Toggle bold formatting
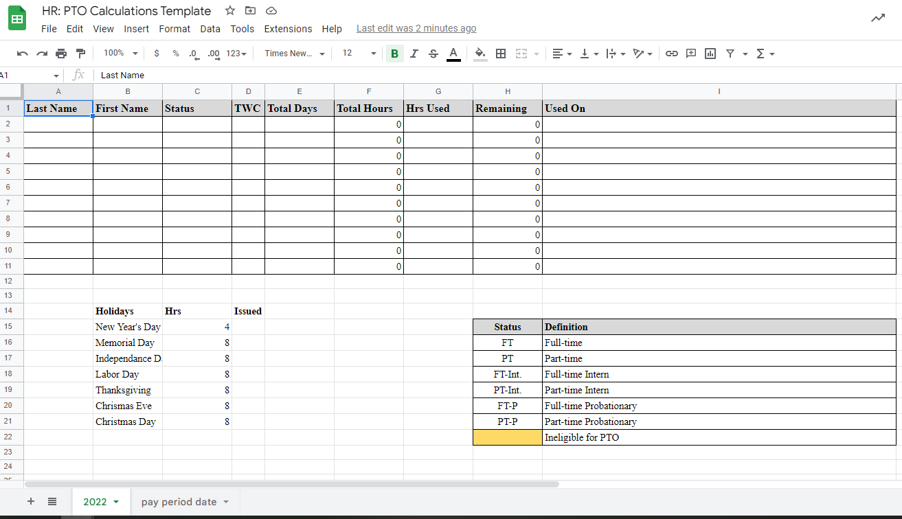The height and width of the screenshot is (519, 902). 394,54
